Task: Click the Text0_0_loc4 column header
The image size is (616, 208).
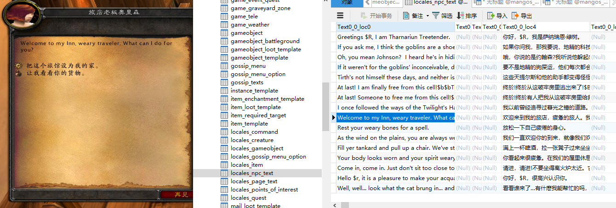Action: coord(545,27)
